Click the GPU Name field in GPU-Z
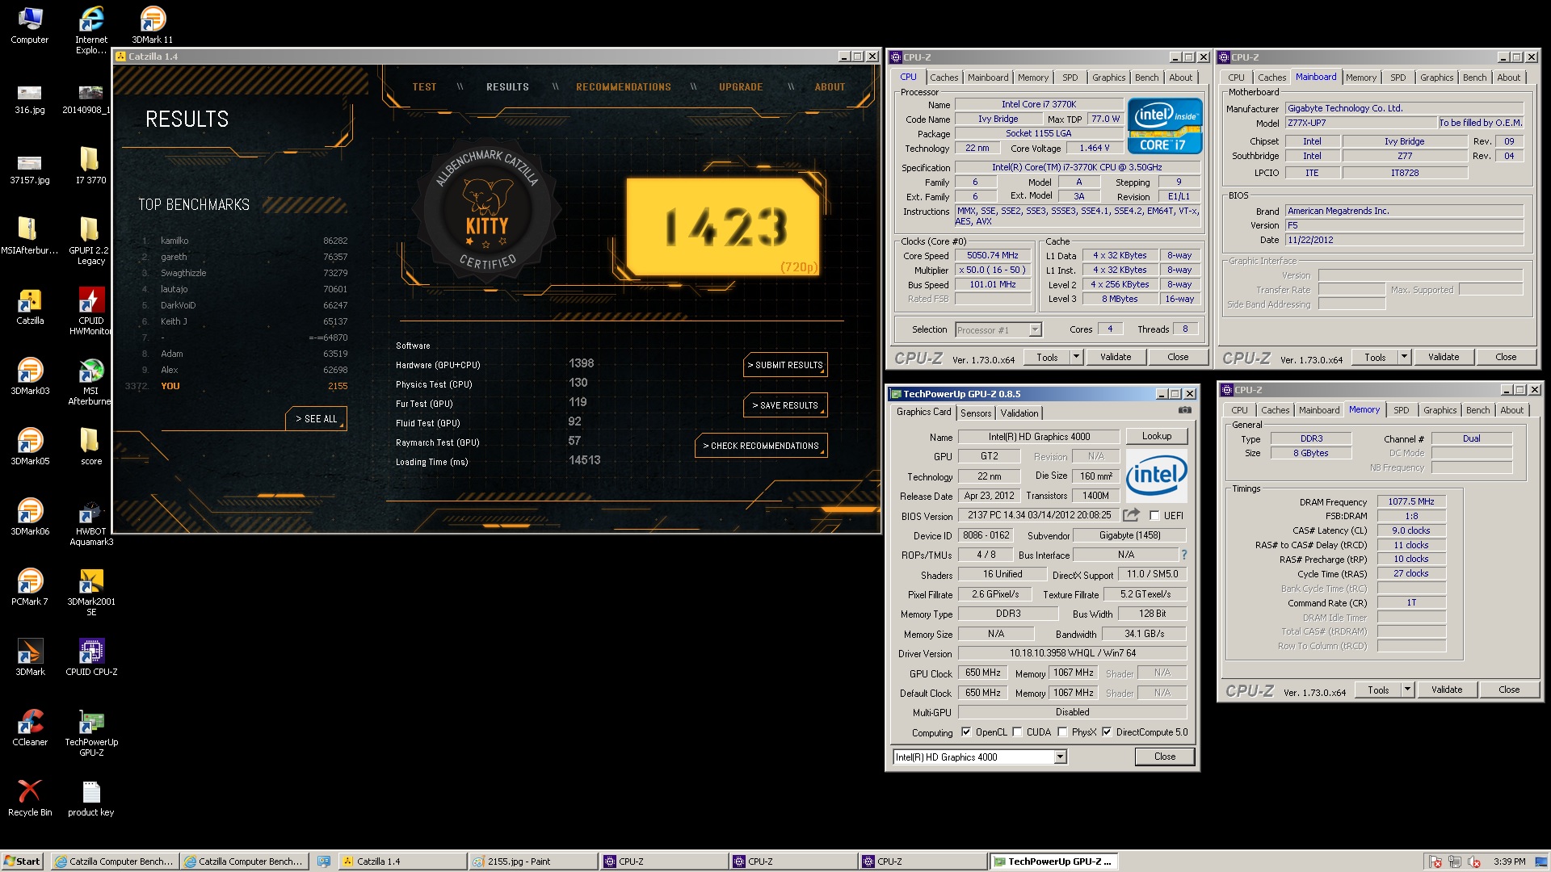 tap(1039, 437)
